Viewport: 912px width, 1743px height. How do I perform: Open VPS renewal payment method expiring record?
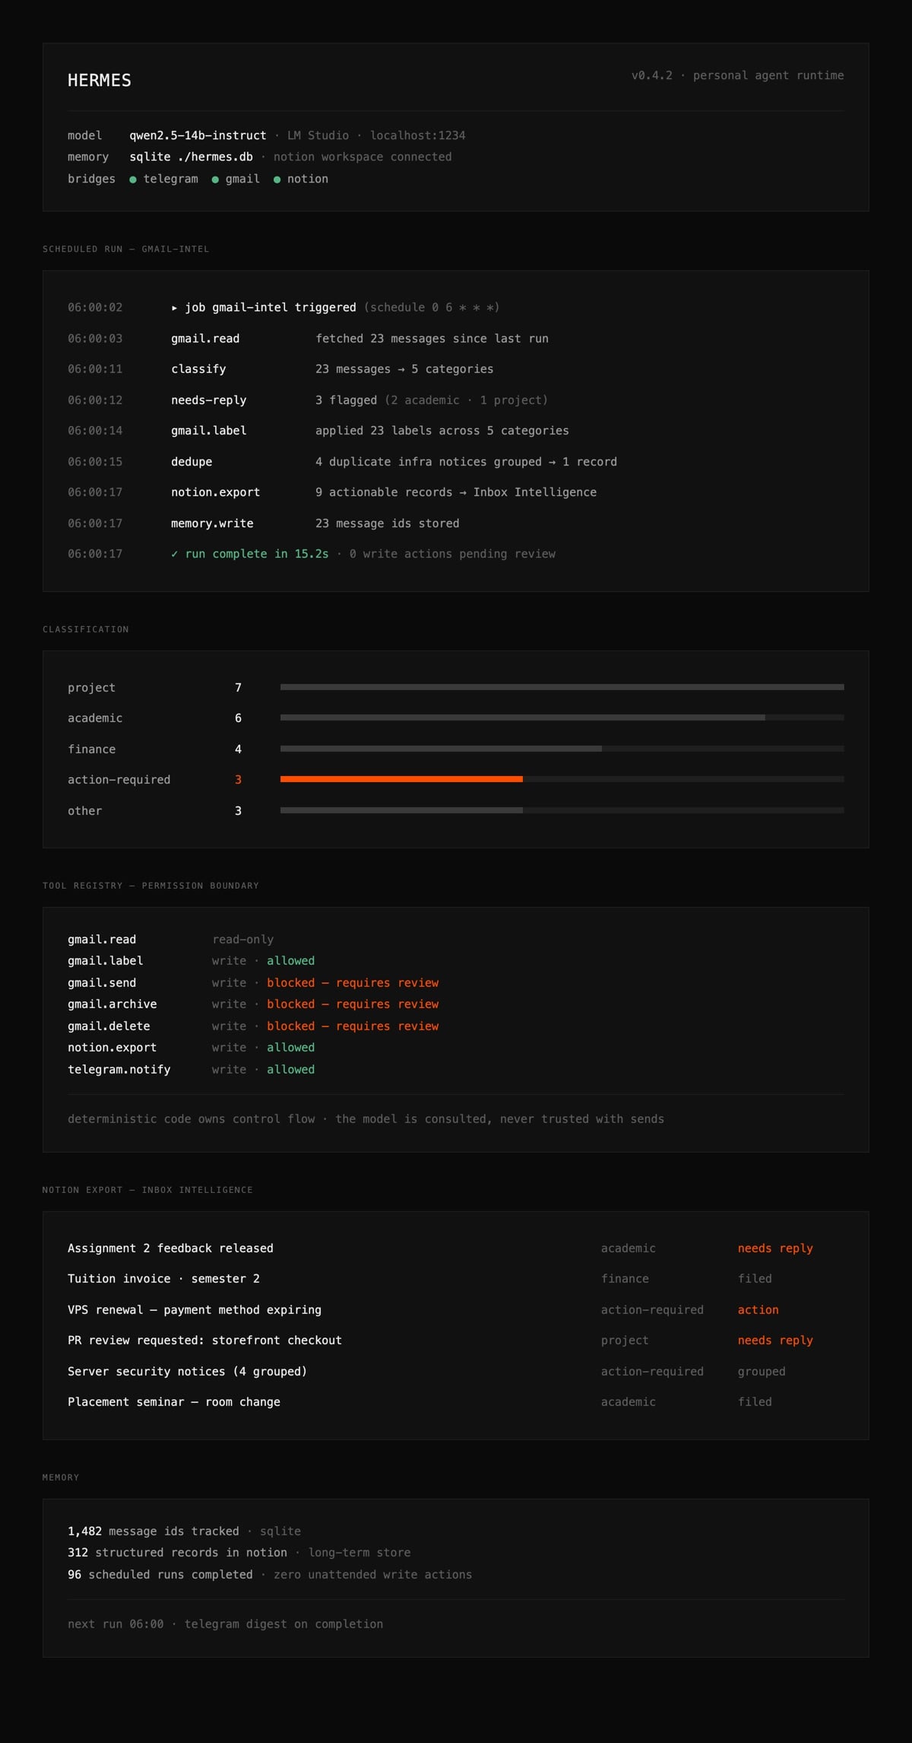point(456,1310)
